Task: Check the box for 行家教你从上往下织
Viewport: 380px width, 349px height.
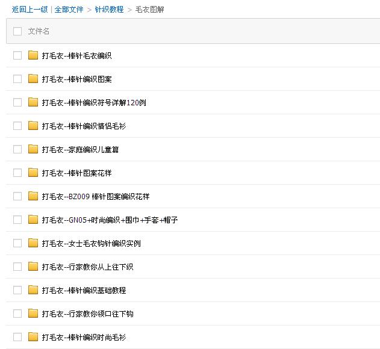Action: (x=17, y=267)
